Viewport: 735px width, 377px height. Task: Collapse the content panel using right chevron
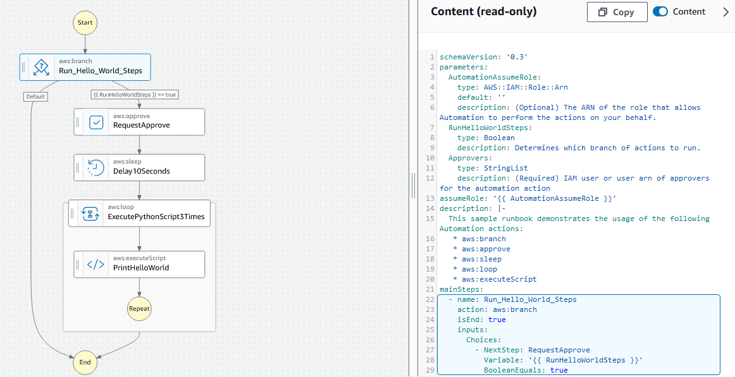point(726,12)
